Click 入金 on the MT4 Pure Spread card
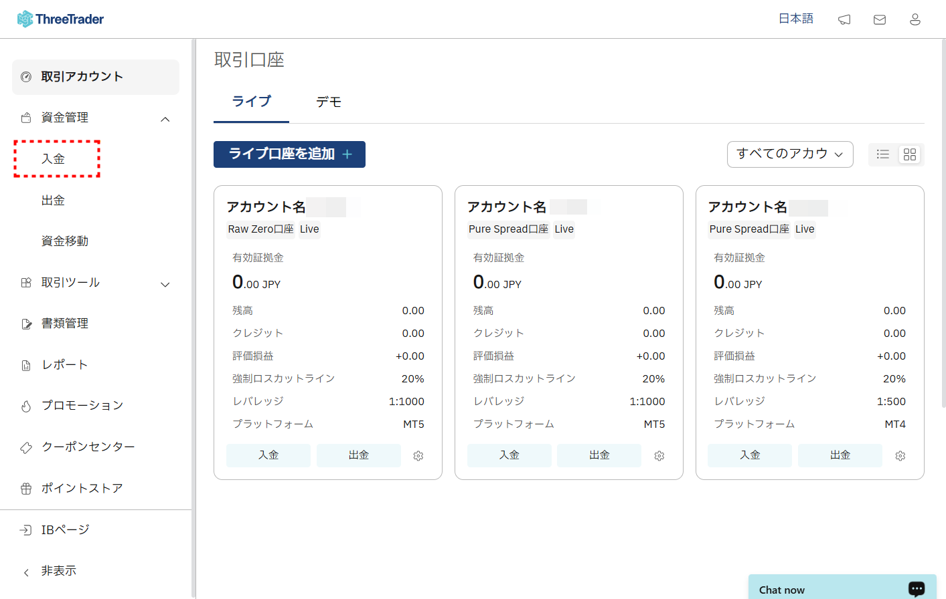This screenshot has height=599, width=946. (750, 455)
